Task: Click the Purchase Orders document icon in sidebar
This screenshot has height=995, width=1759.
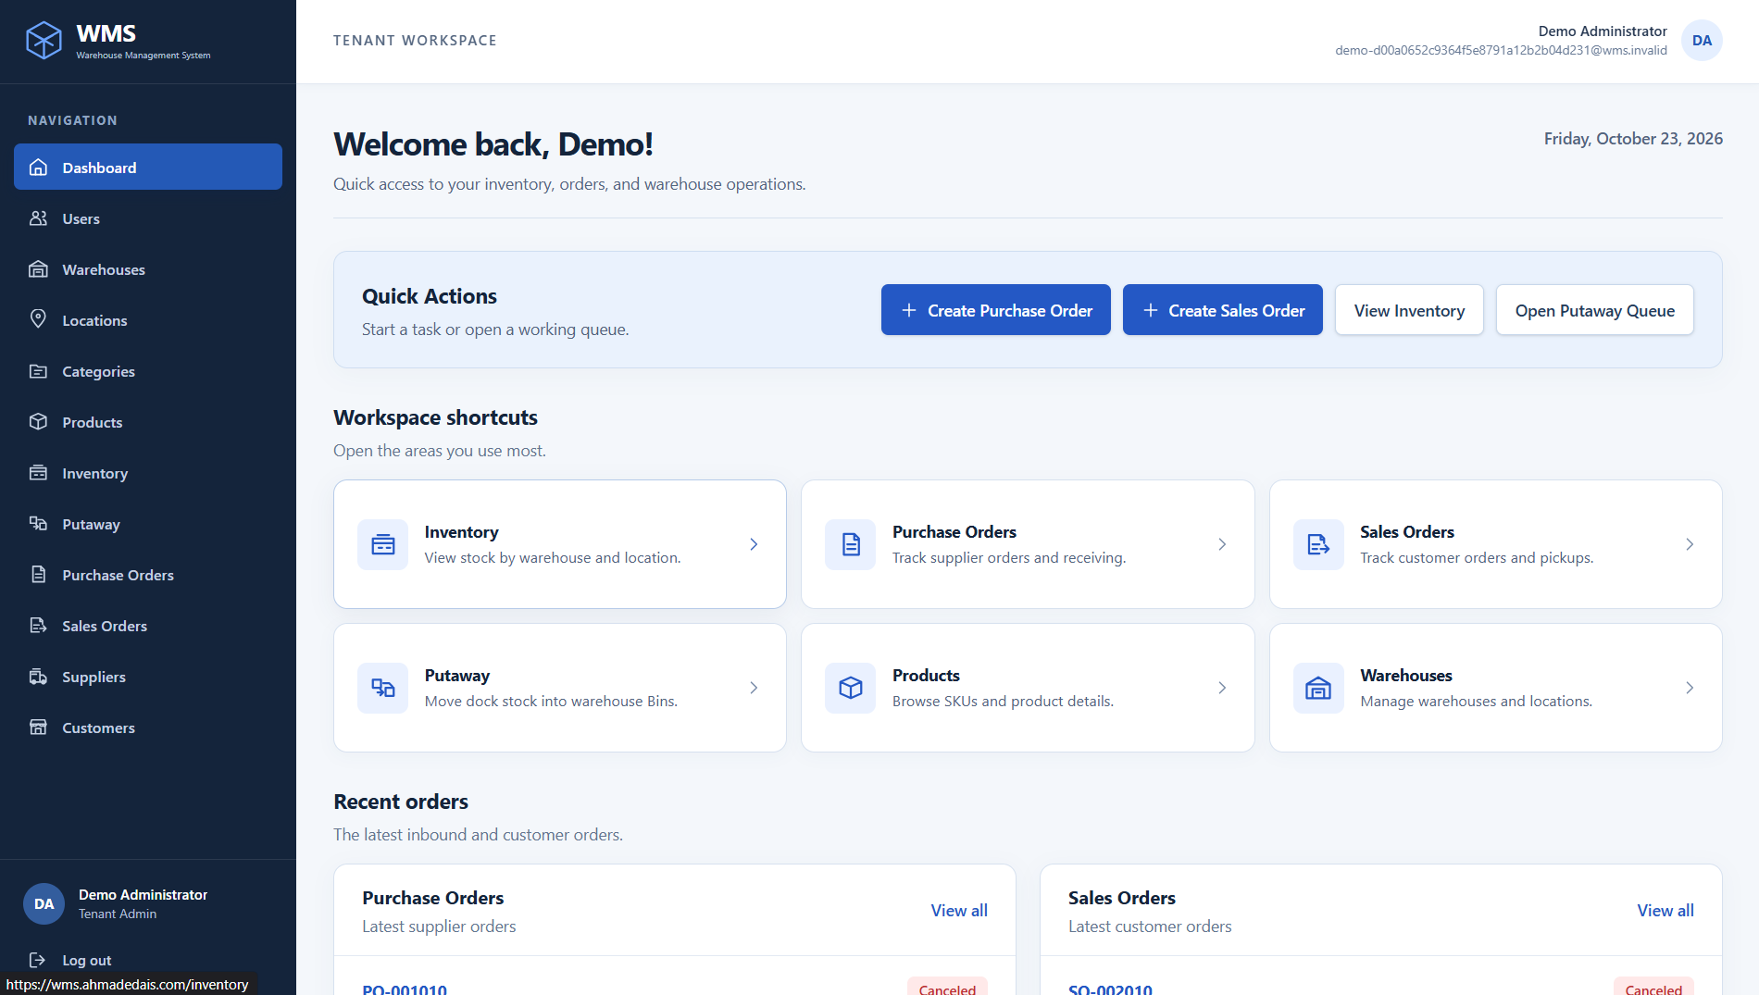Action: (x=38, y=575)
